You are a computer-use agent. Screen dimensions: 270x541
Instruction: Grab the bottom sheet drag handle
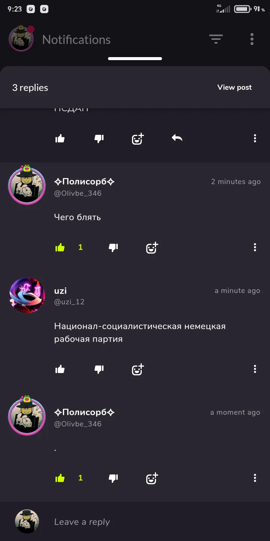pos(135,59)
